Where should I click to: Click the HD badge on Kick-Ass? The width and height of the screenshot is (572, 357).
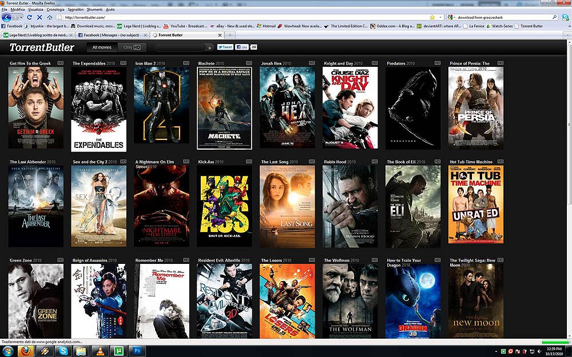pos(249,162)
